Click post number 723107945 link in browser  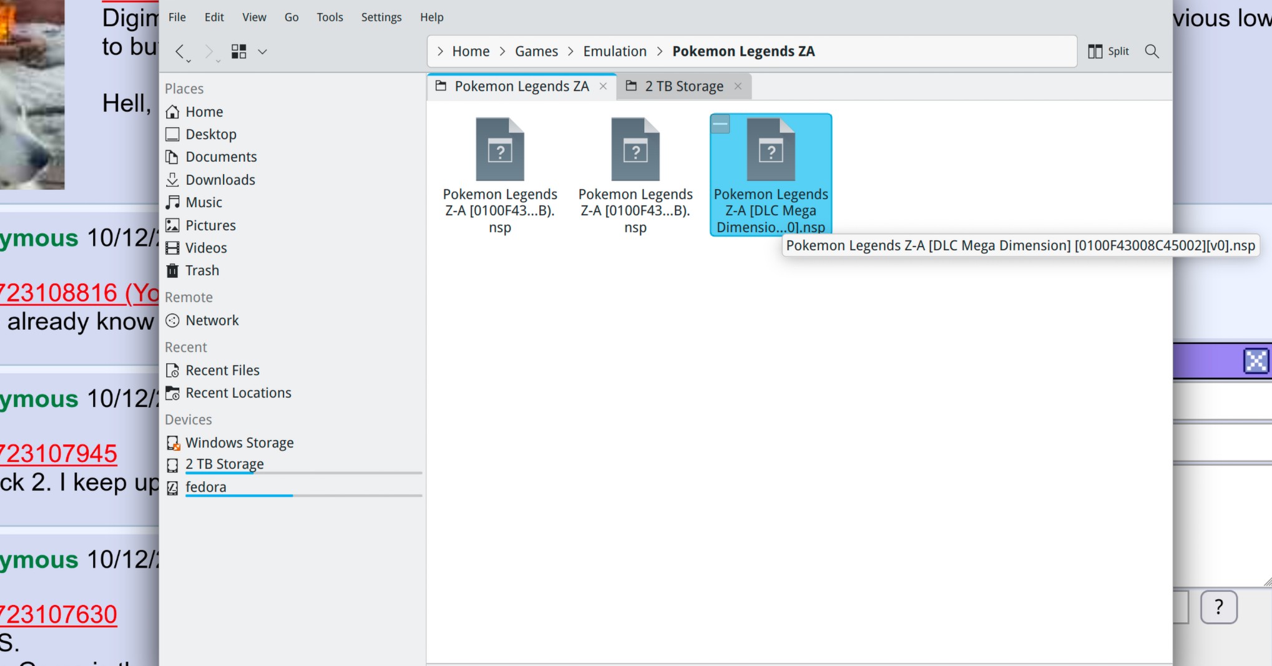click(59, 454)
